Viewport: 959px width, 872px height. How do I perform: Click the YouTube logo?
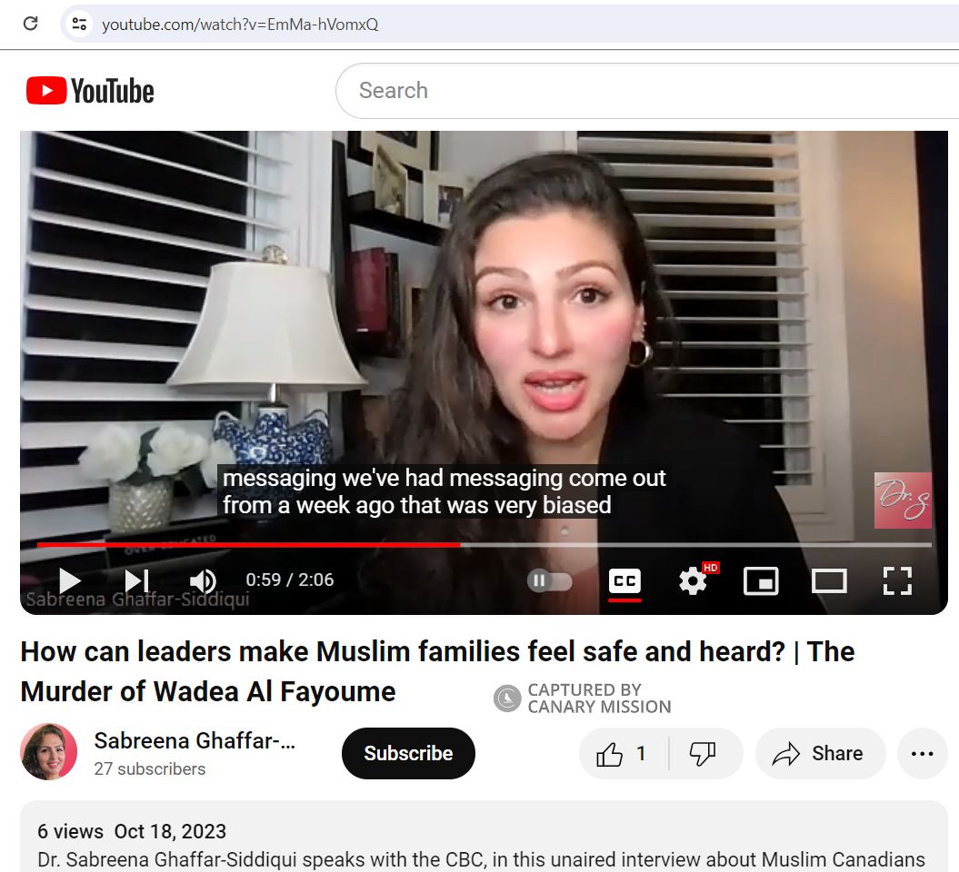point(88,90)
